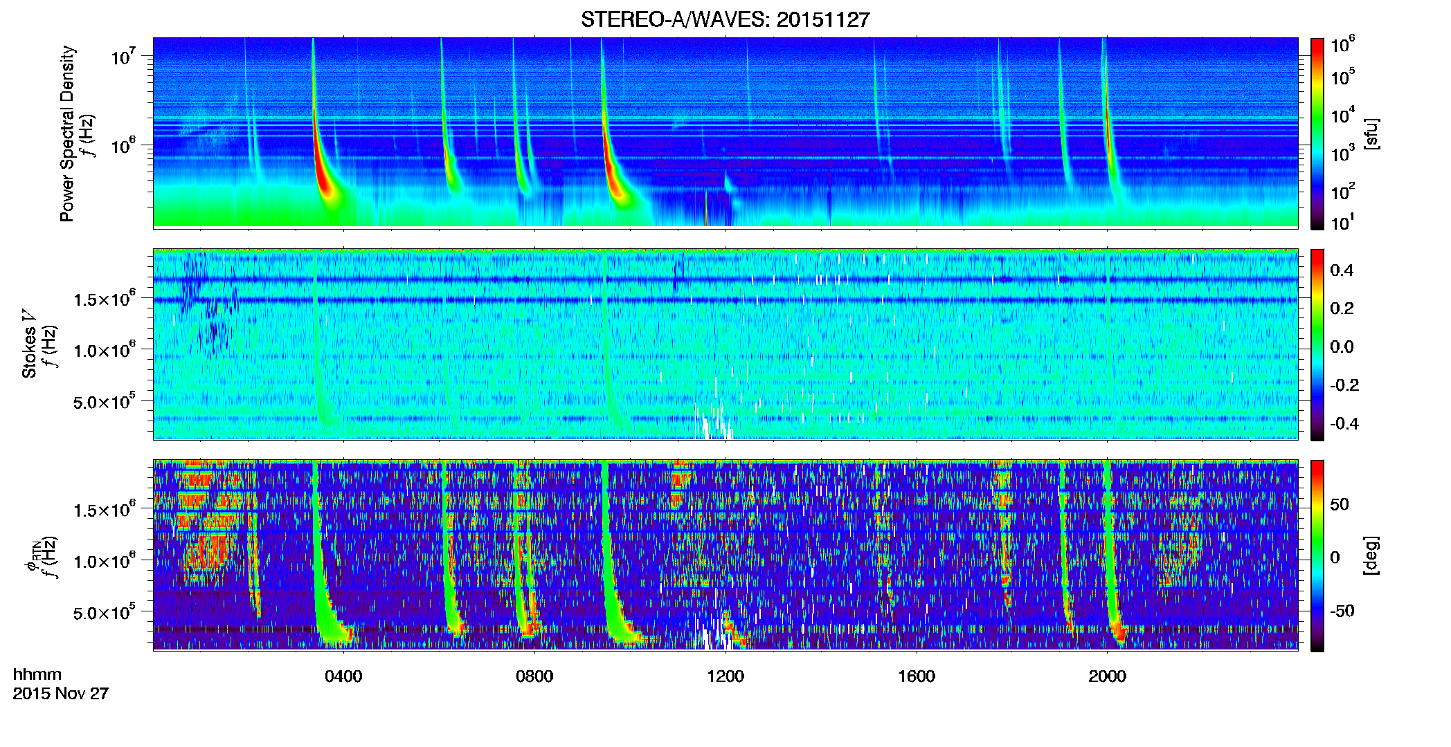Click 5.0×10^5 tick on Stokes V panel

[105, 402]
